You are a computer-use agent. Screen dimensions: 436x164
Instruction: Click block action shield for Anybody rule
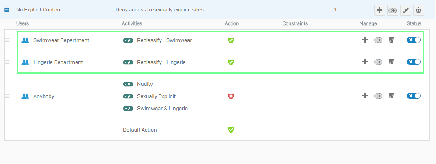231,96
